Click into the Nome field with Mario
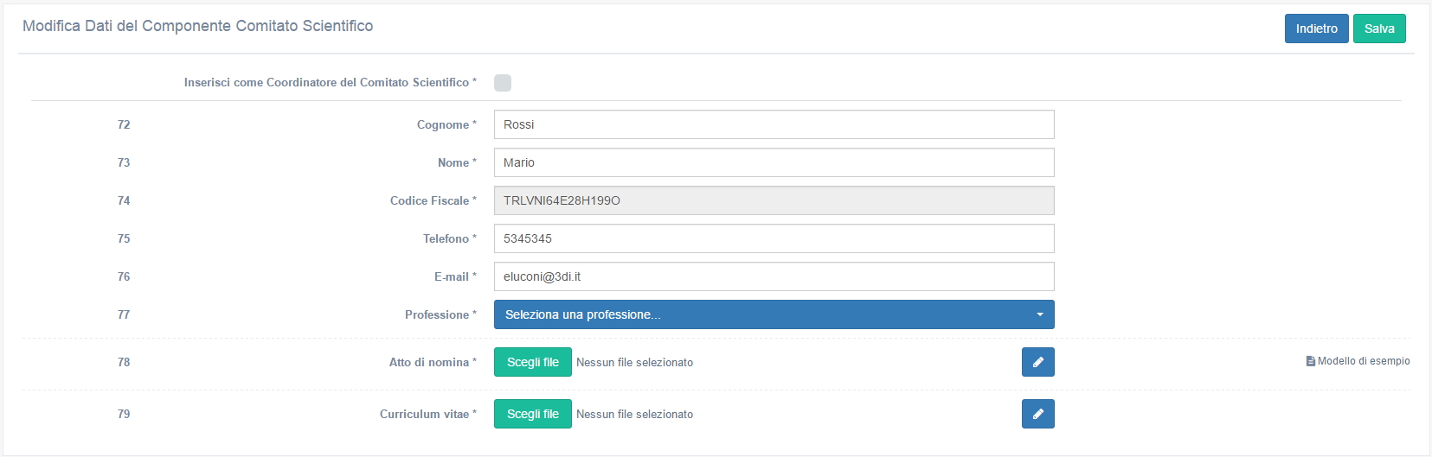1432x457 pixels. [774, 162]
